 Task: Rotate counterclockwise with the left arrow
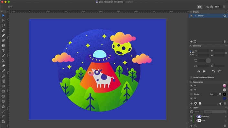point(213,71)
